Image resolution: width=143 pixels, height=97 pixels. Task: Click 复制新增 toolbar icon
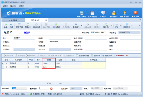[36, 26]
